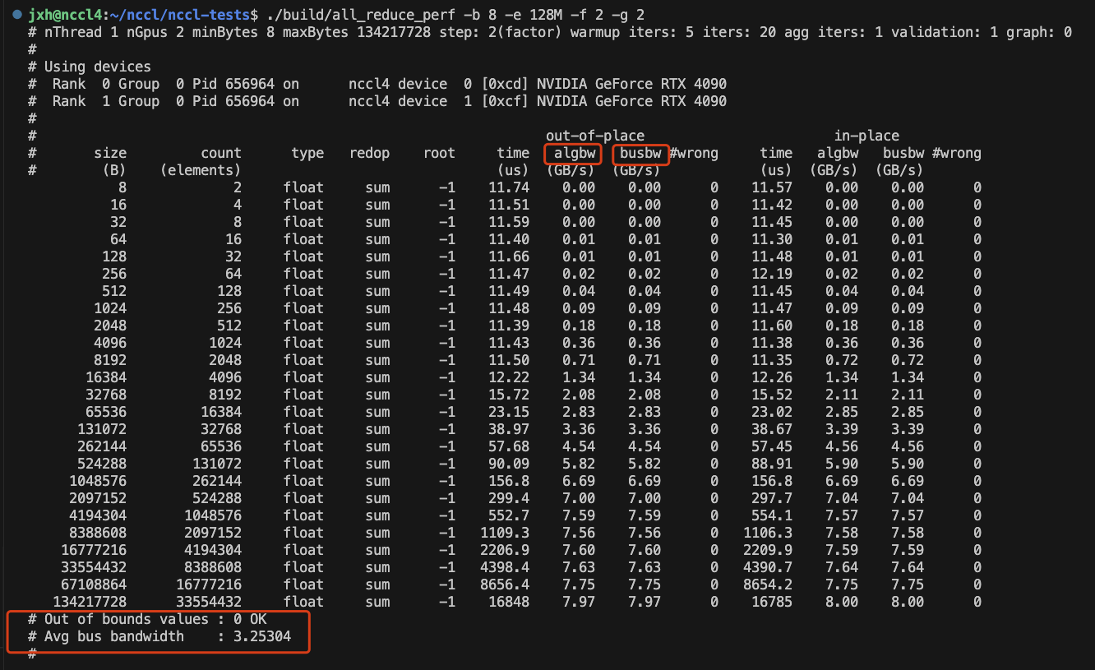Click out-of-place time value 90.09
The image size is (1095, 670).
pos(509,464)
